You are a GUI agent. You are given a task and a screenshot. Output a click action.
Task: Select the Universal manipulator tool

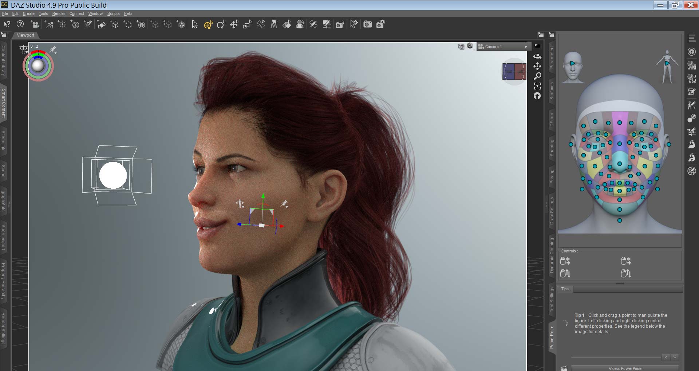[x=208, y=24]
